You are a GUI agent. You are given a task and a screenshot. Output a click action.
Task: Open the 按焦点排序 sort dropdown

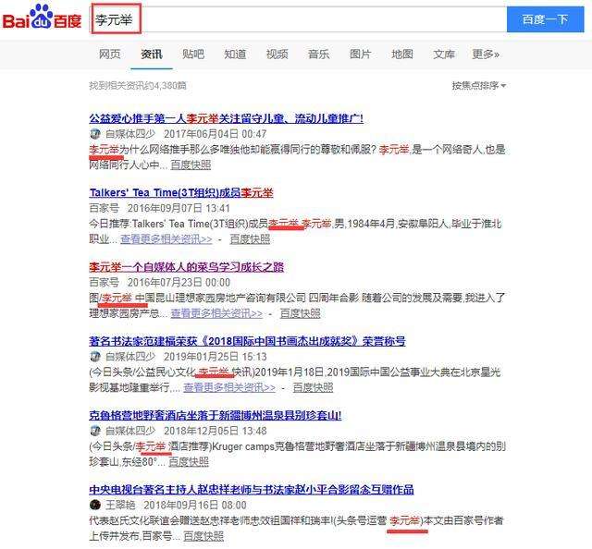479,86
